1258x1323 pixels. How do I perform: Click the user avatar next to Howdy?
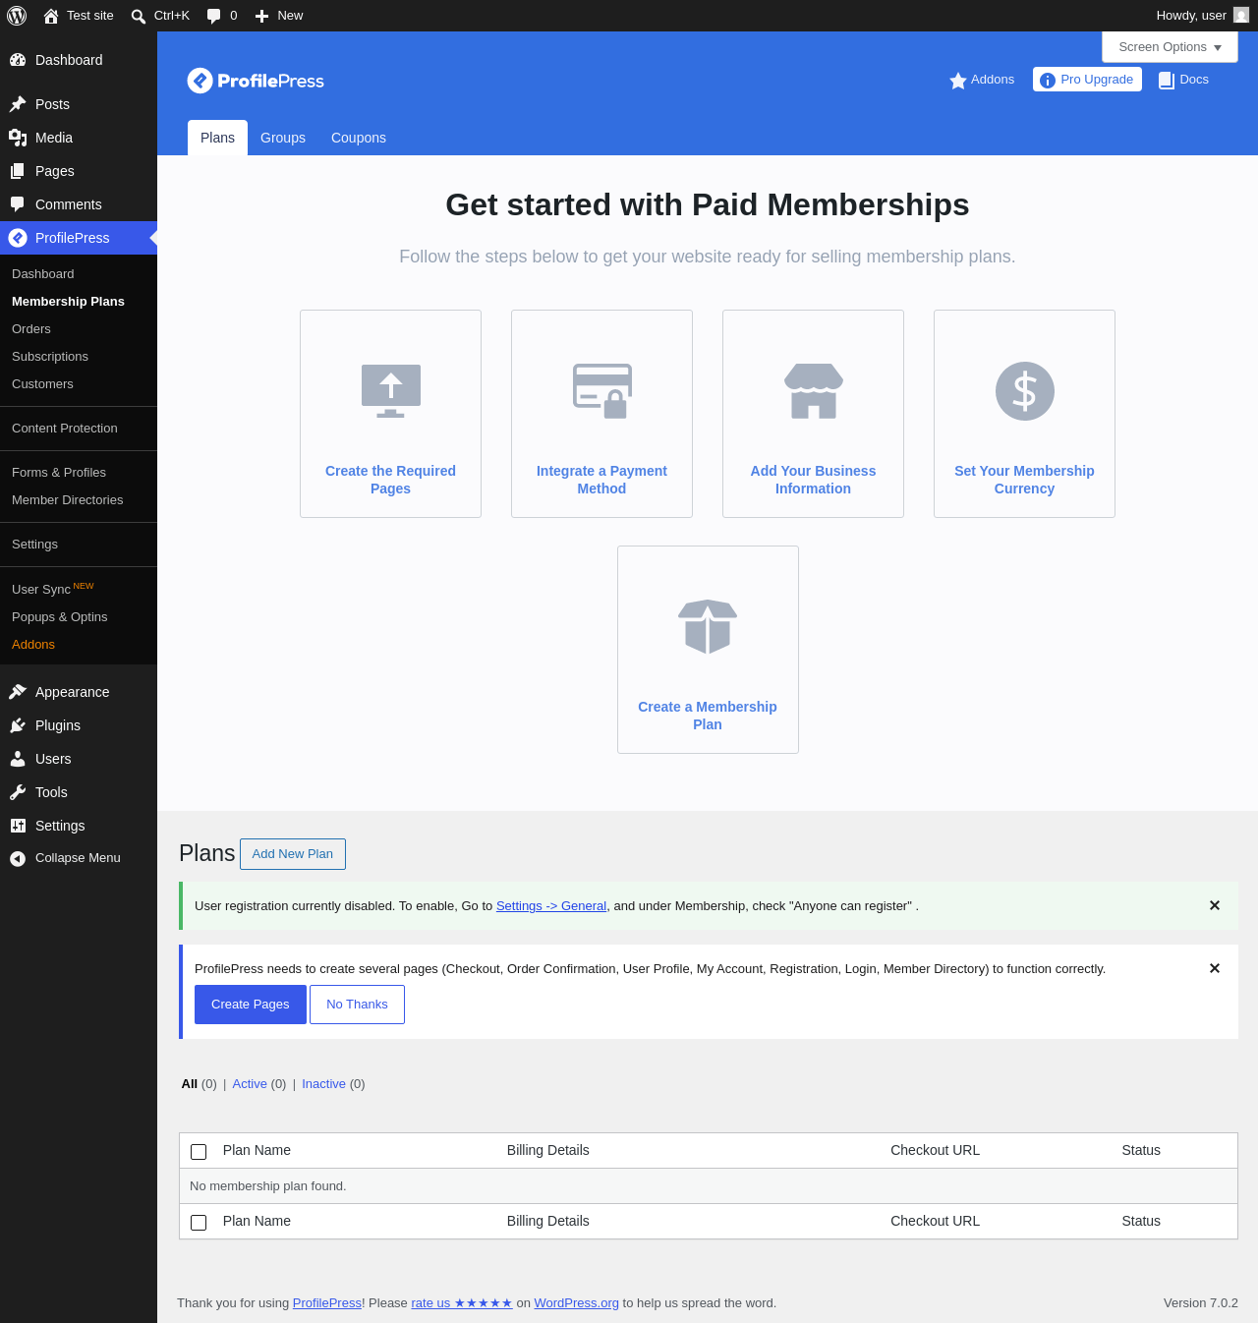tap(1241, 15)
